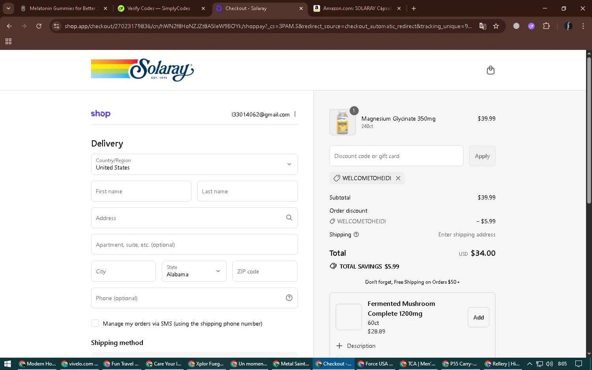The height and width of the screenshot is (370, 592).
Task: Enable Manage my orders via SMS checkbox
Action: 95,323
